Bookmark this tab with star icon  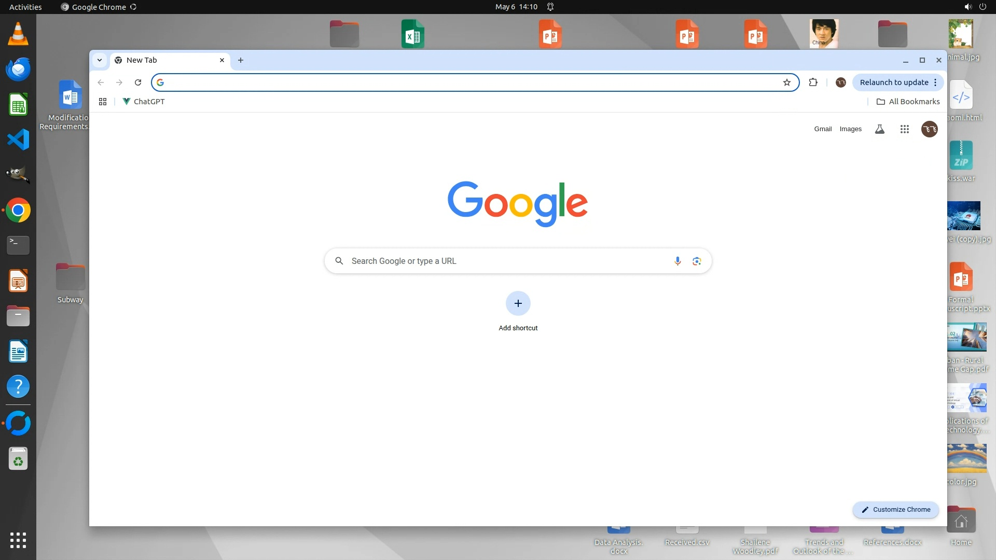pos(787,82)
